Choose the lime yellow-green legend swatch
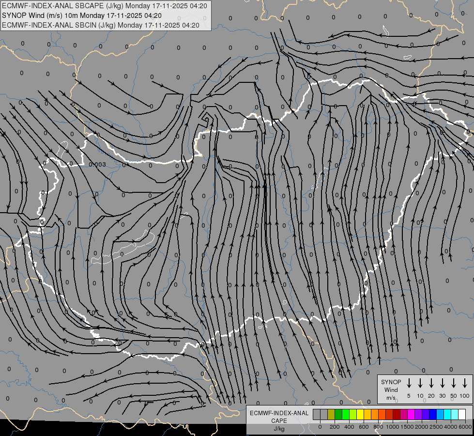The height and width of the screenshot is (436, 474). pyautogui.click(x=353, y=414)
